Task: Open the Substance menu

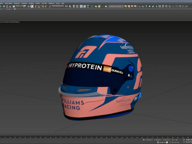Action: [x=51, y=3]
